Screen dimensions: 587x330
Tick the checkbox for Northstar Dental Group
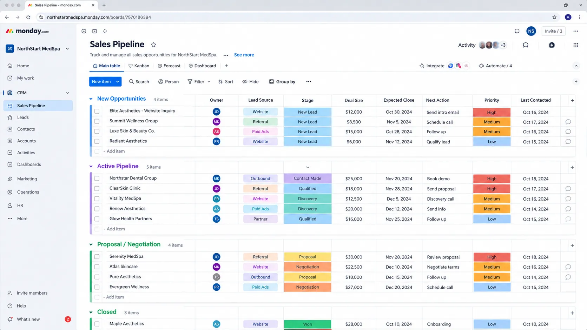coord(97,179)
